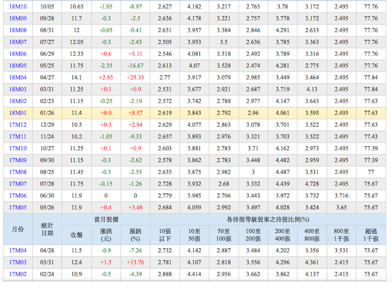Select the 4.728 cell in 17M07 row
Viewport: 392px width, 282px height.
coord(312,184)
